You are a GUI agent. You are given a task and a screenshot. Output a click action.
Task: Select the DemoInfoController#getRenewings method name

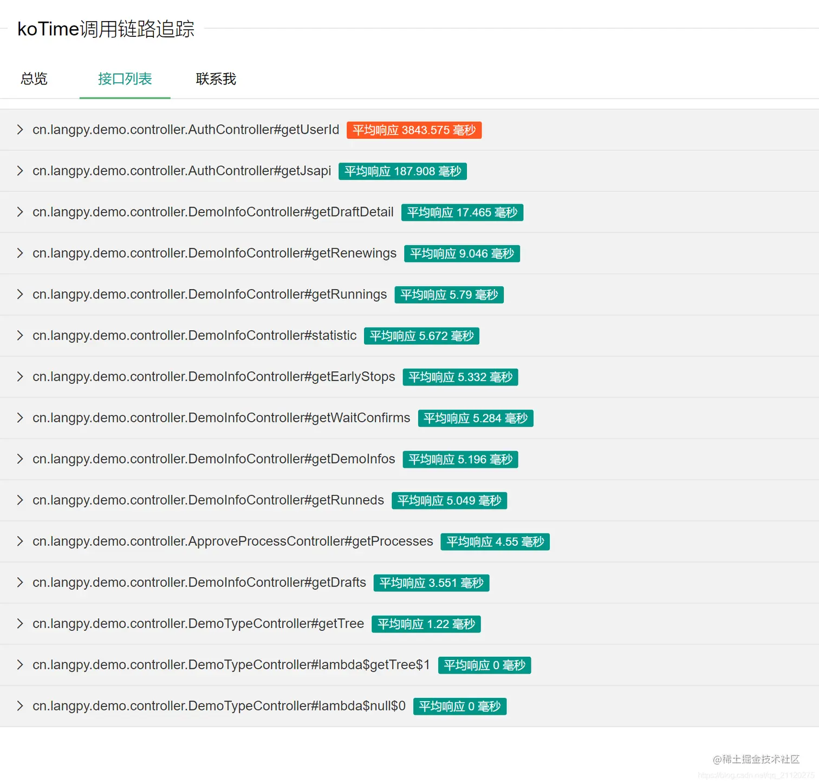pos(214,253)
